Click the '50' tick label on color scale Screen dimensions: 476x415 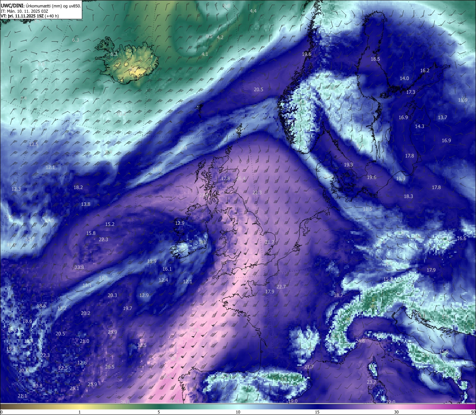[x=473, y=412]
